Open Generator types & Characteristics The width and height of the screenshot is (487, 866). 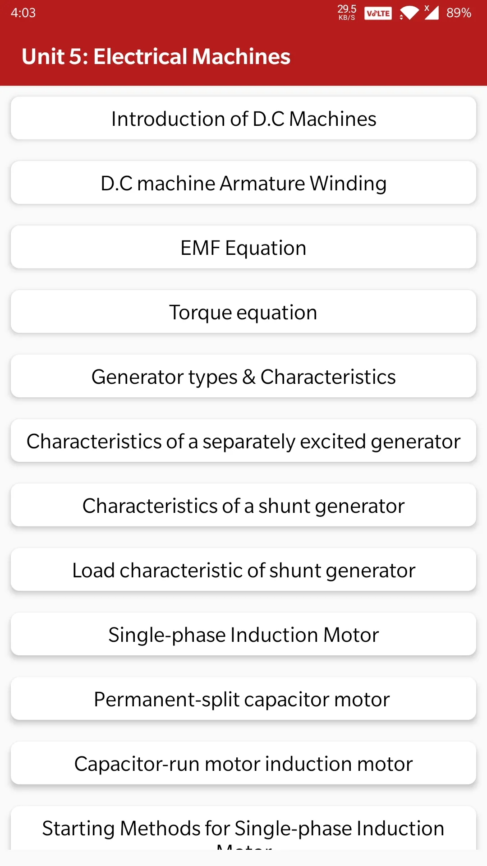click(243, 377)
